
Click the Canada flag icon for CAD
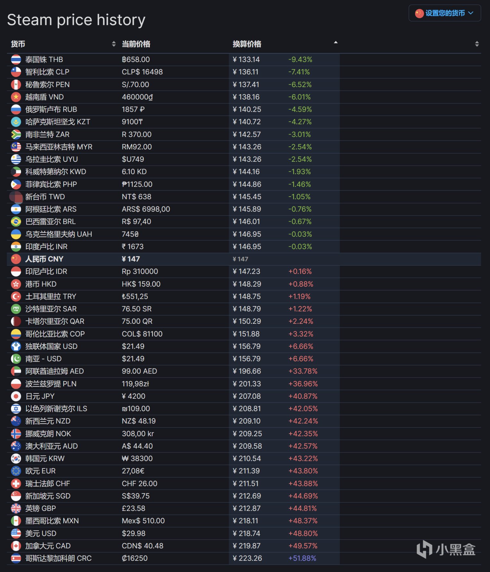tap(16, 546)
